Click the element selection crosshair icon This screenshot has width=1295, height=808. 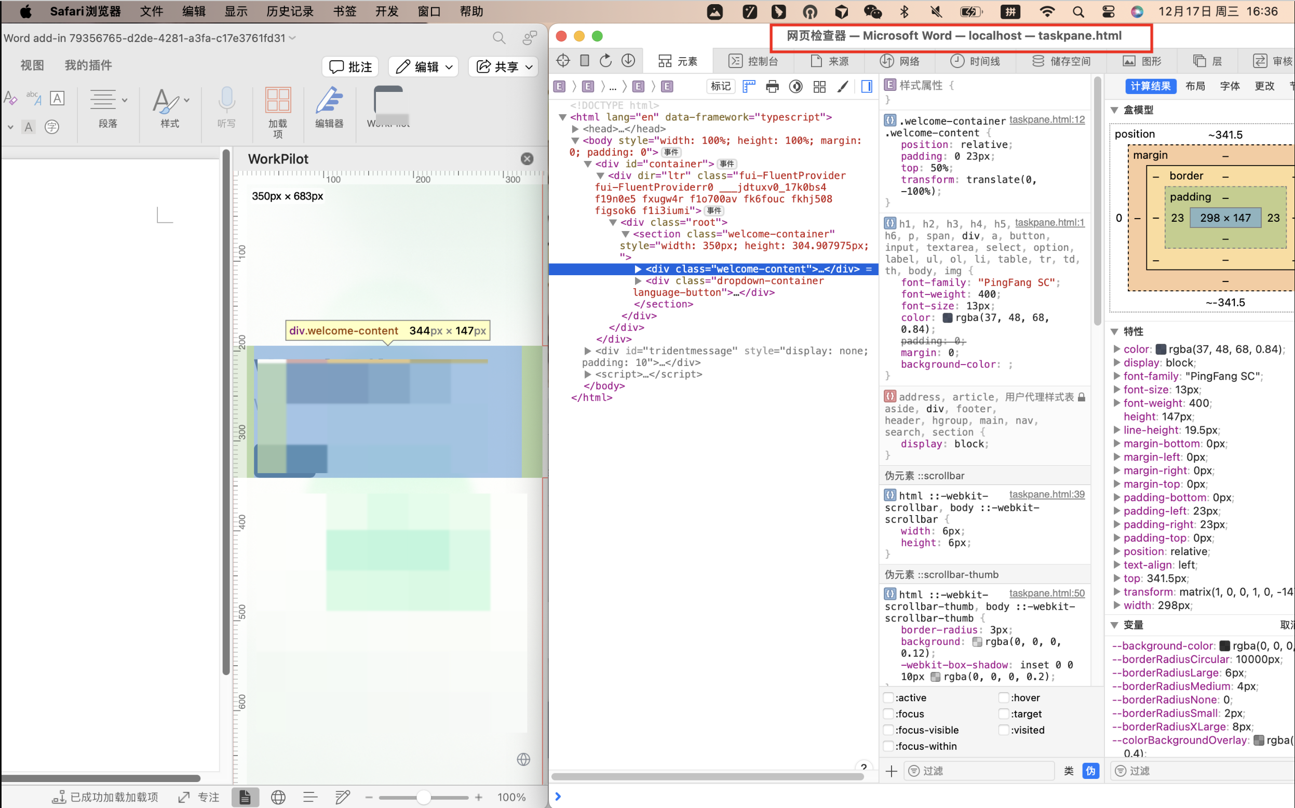[562, 60]
